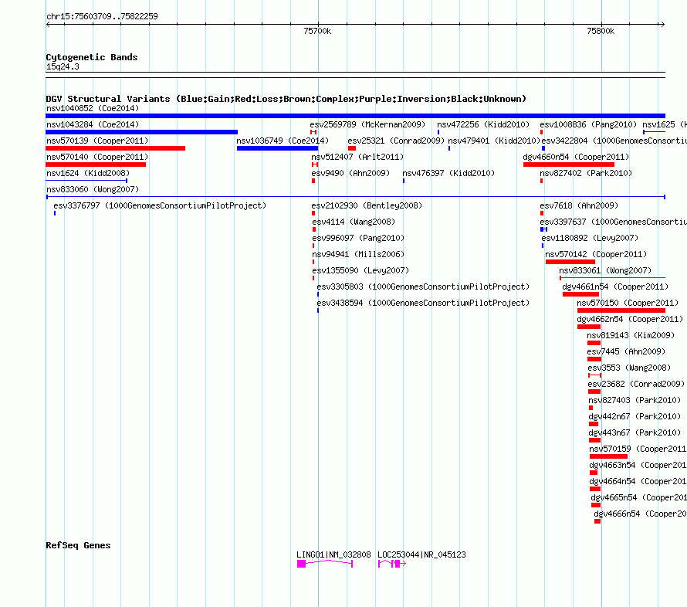Image resolution: width=687 pixels, height=607 pixels.
Task: Click the dgv4662n54 (Cooper2011) label
Action: (x=630, y=319)
